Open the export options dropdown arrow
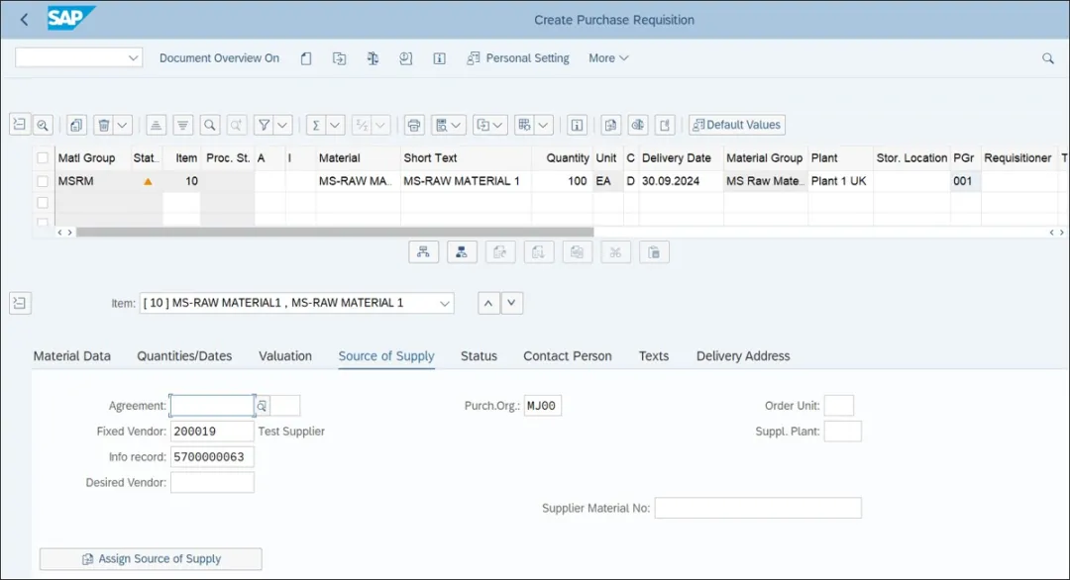Image resolution: width=1070 pixels, height=580 pixels. [x=498, y=125]
